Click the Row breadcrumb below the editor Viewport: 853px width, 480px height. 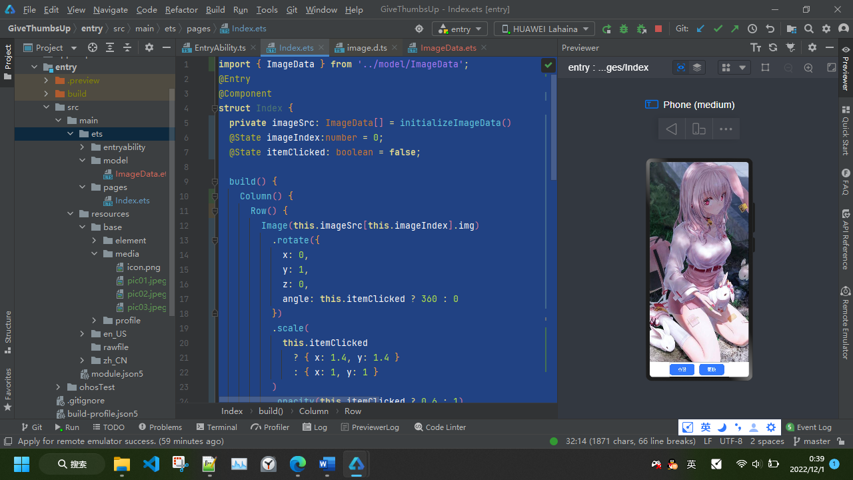pos(353,411)
